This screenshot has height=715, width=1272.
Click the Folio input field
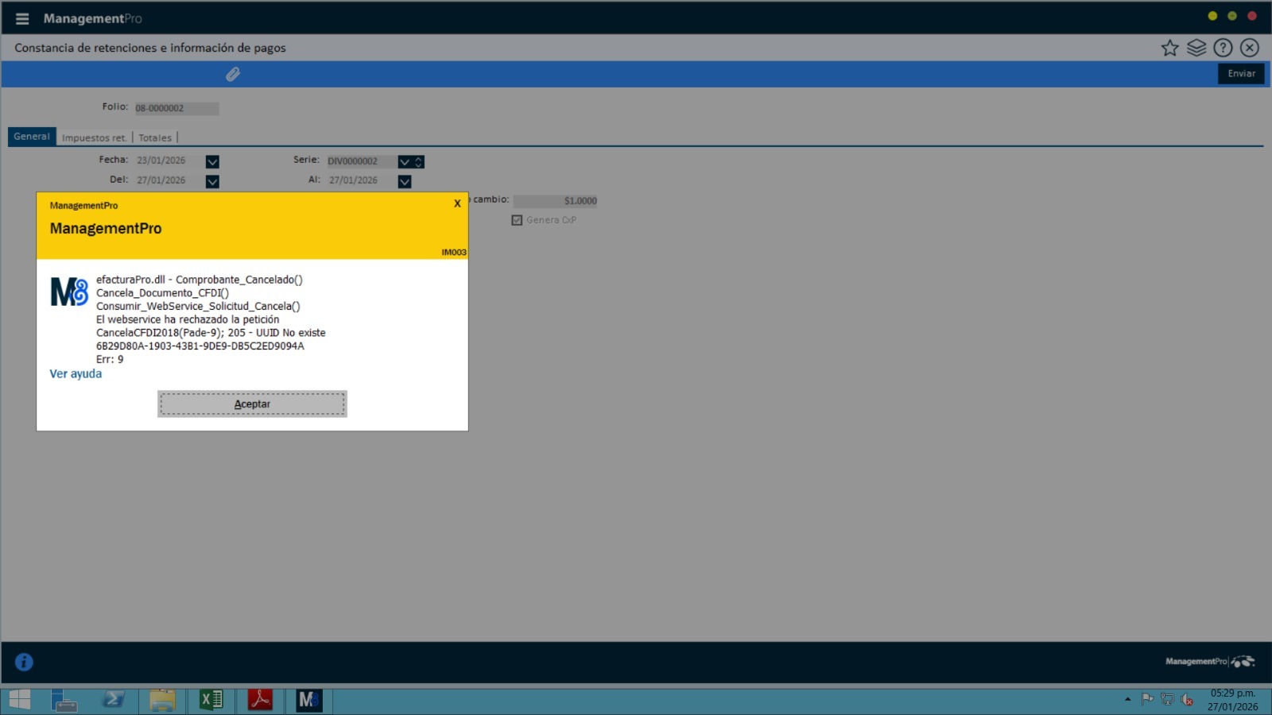click(176, 108)
